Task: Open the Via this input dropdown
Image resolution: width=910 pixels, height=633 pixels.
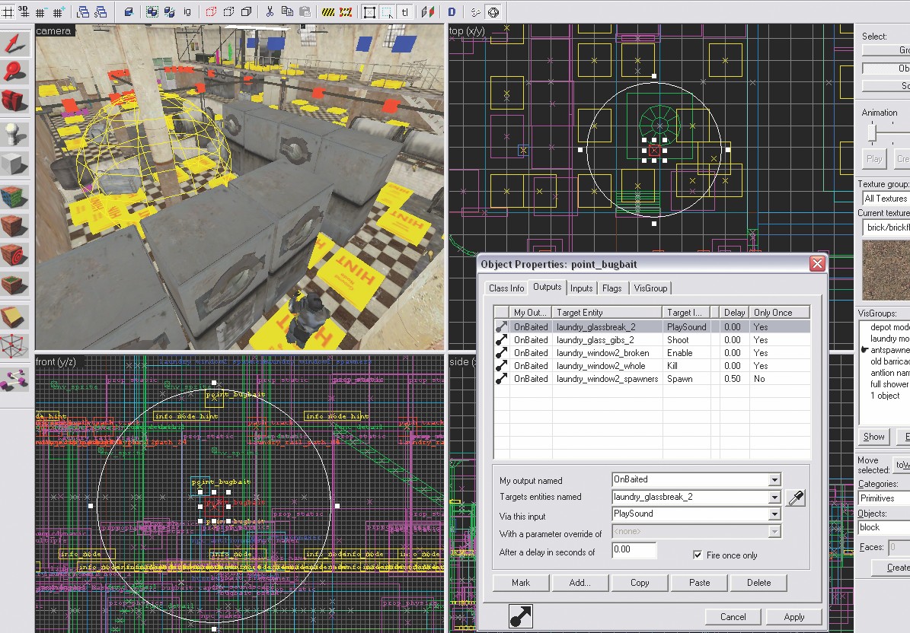Action: coord(774,514)
